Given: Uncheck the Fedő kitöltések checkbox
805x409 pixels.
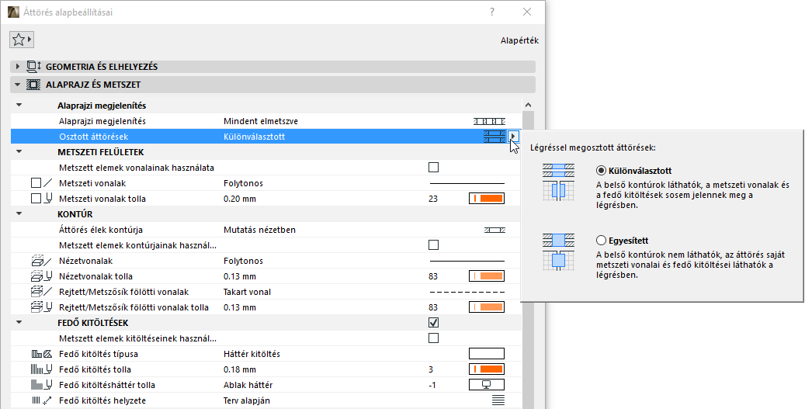Looking at the screenshot, I should (433, 323).
